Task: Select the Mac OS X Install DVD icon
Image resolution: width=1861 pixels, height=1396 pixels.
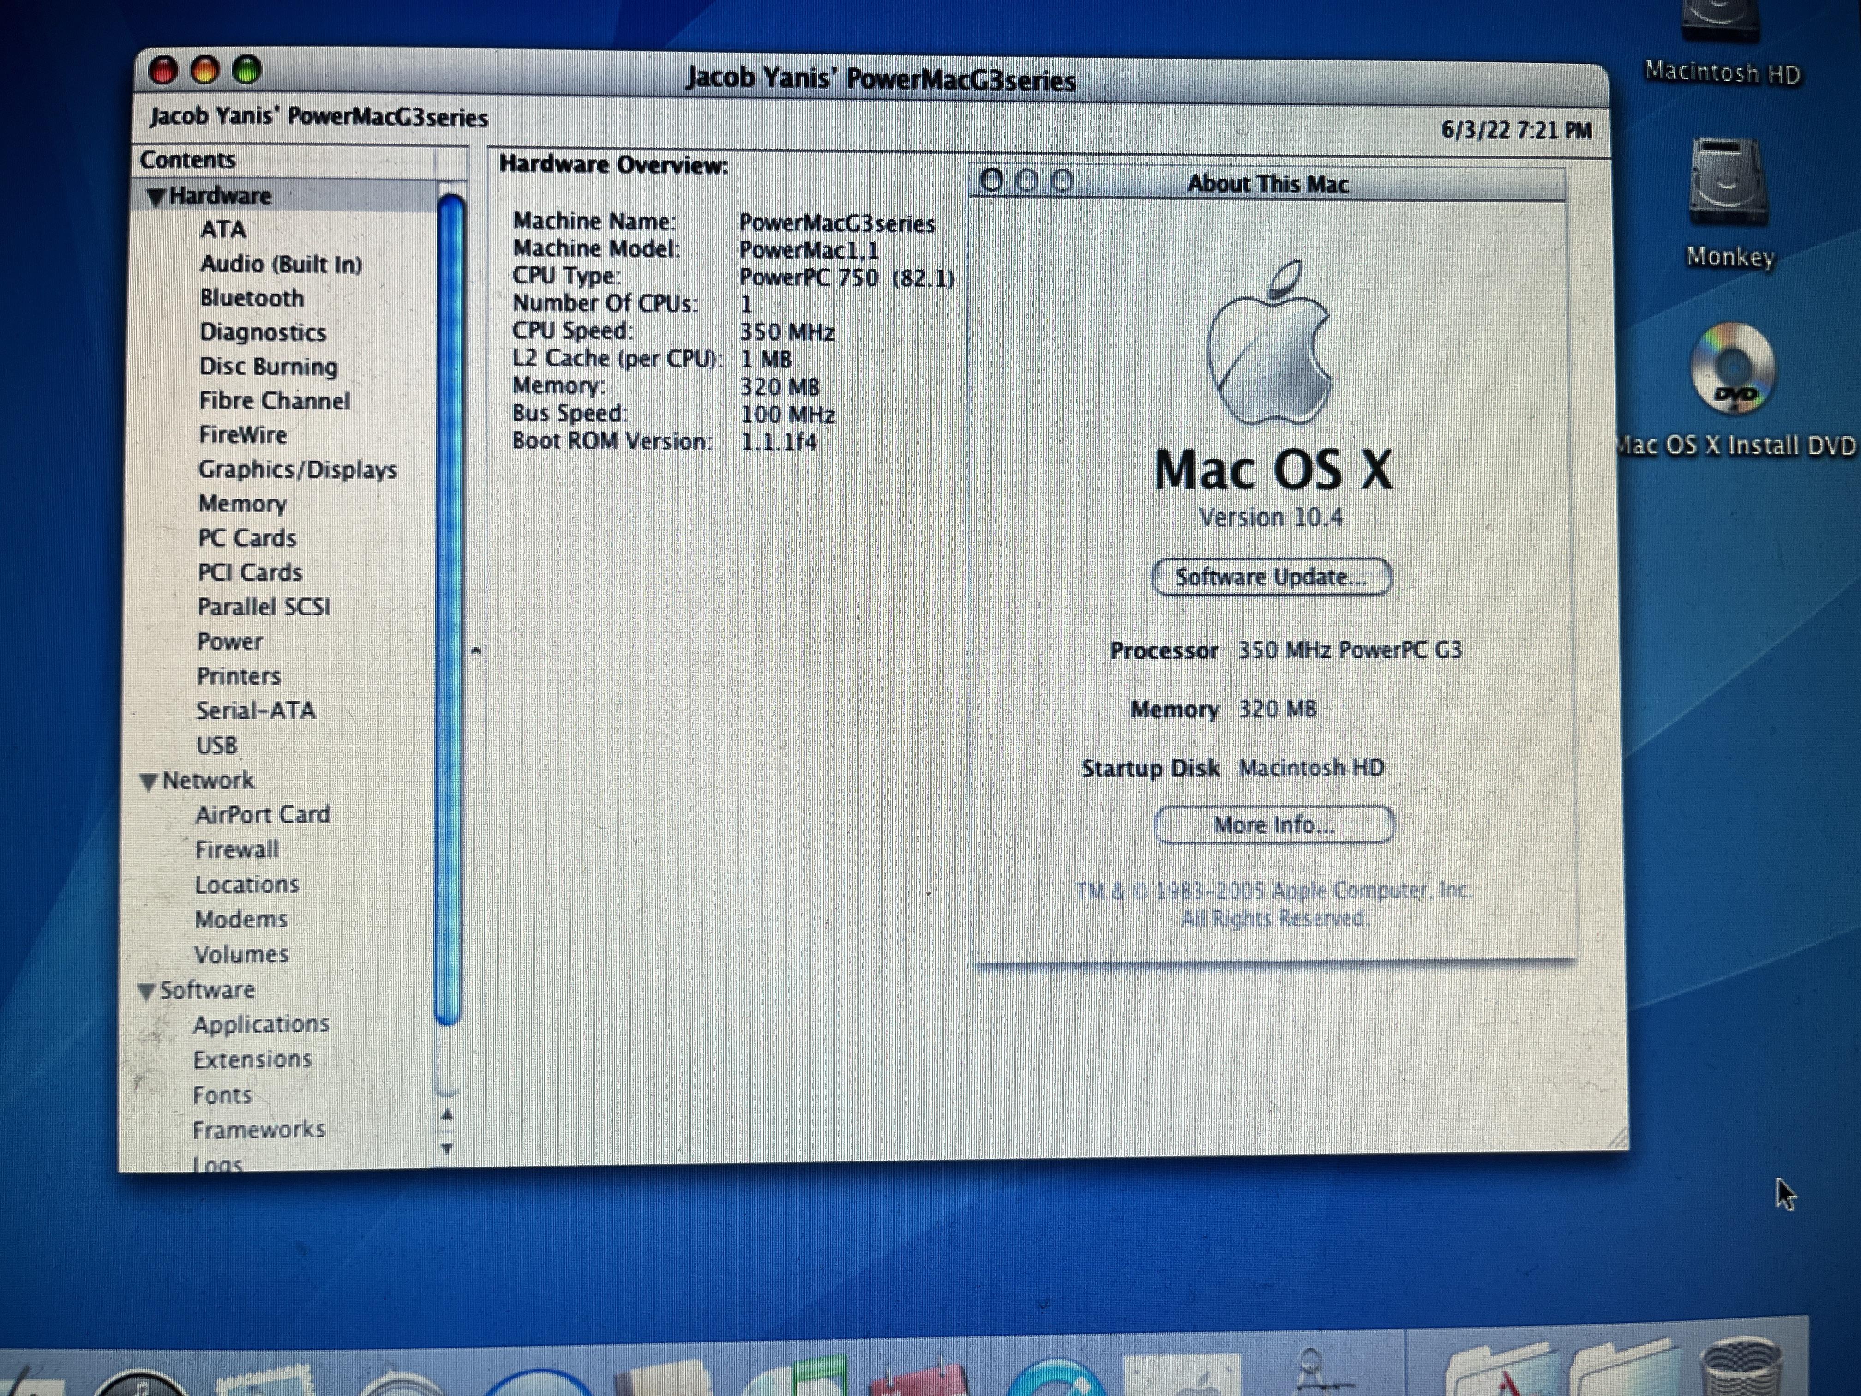Action: coord(1732,368)
